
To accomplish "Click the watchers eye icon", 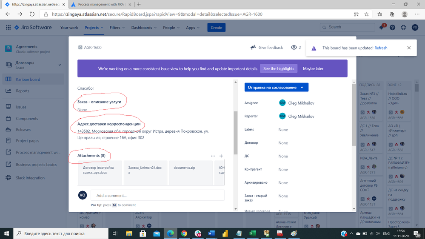I will (294, 48).
